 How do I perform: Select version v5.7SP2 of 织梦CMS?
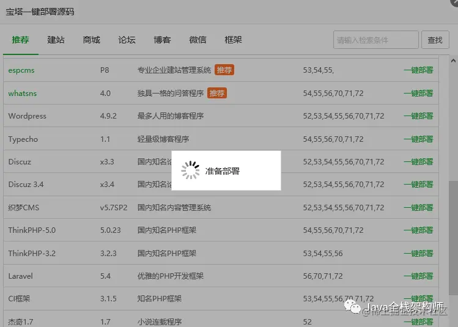(x=114, y=208)
